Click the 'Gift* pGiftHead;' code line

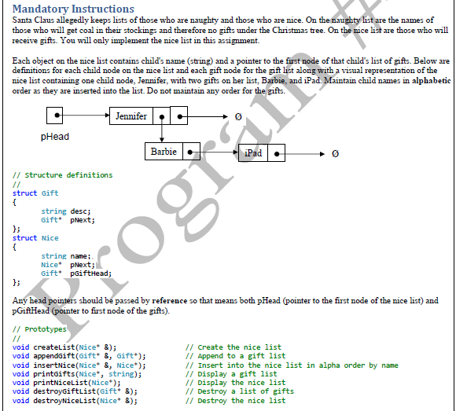tap(76, 273)
